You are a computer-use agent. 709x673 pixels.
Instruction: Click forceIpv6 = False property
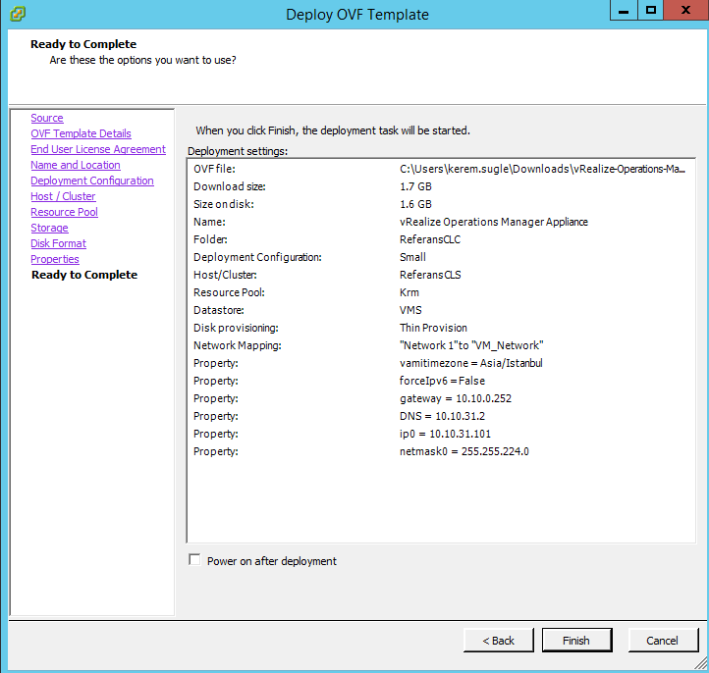tap(442, 381)
